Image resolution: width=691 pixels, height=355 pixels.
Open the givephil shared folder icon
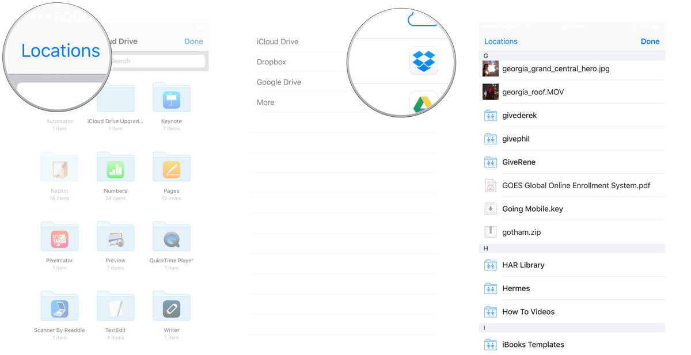click(491, 139)
